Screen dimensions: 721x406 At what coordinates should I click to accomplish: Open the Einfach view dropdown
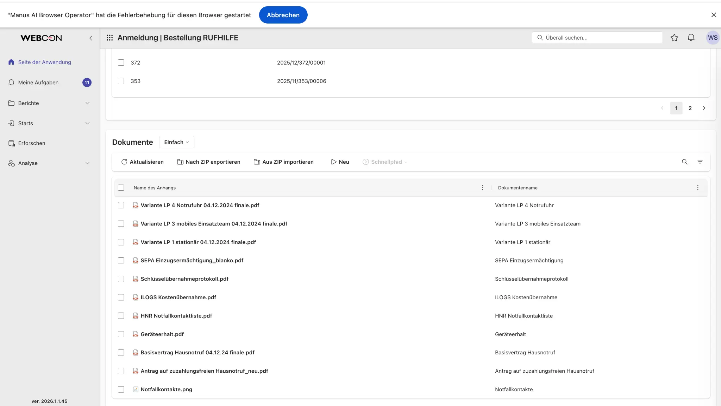click(176, 142)
